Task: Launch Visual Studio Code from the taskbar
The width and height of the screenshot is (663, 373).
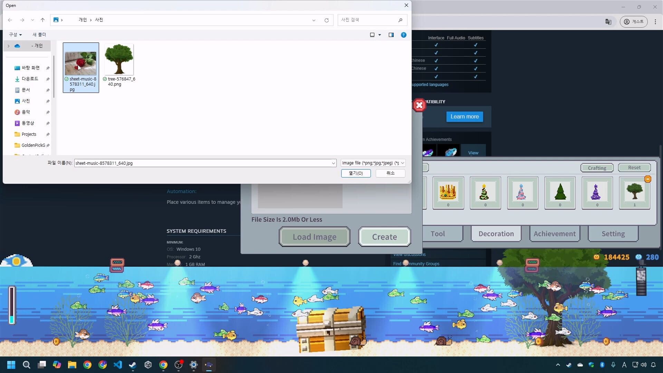Action: click(118, 365)
